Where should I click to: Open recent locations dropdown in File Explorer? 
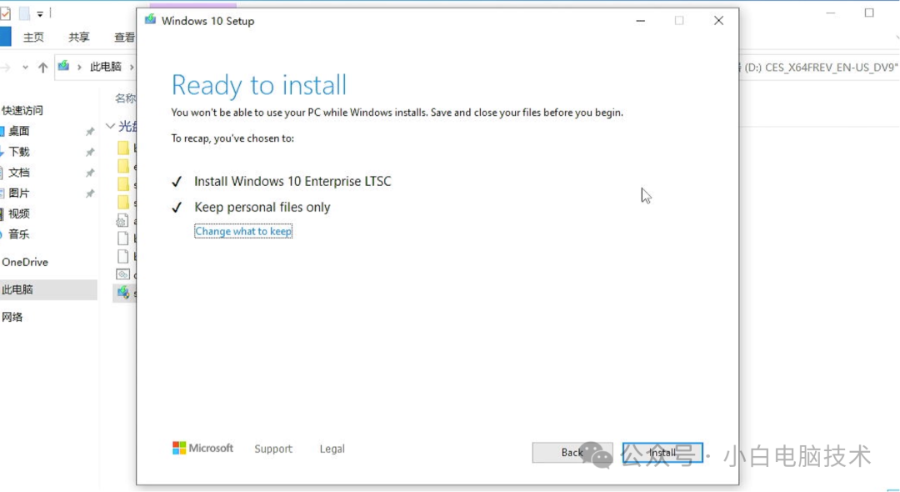tap(25, 68)
